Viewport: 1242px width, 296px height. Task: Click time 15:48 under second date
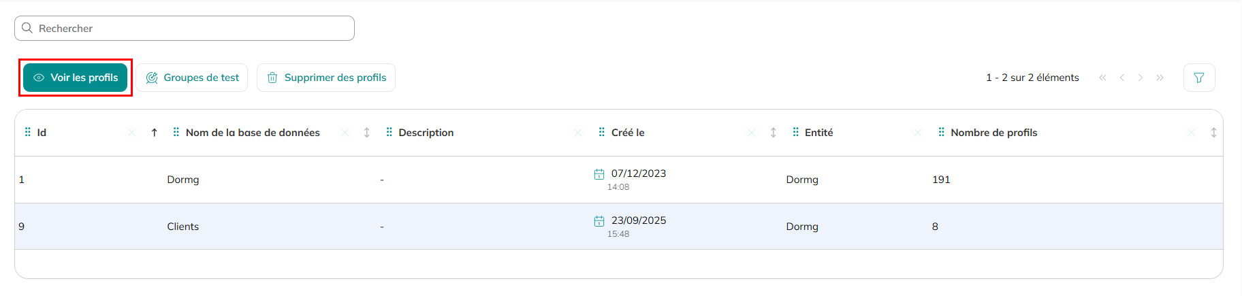coord(618,234)
